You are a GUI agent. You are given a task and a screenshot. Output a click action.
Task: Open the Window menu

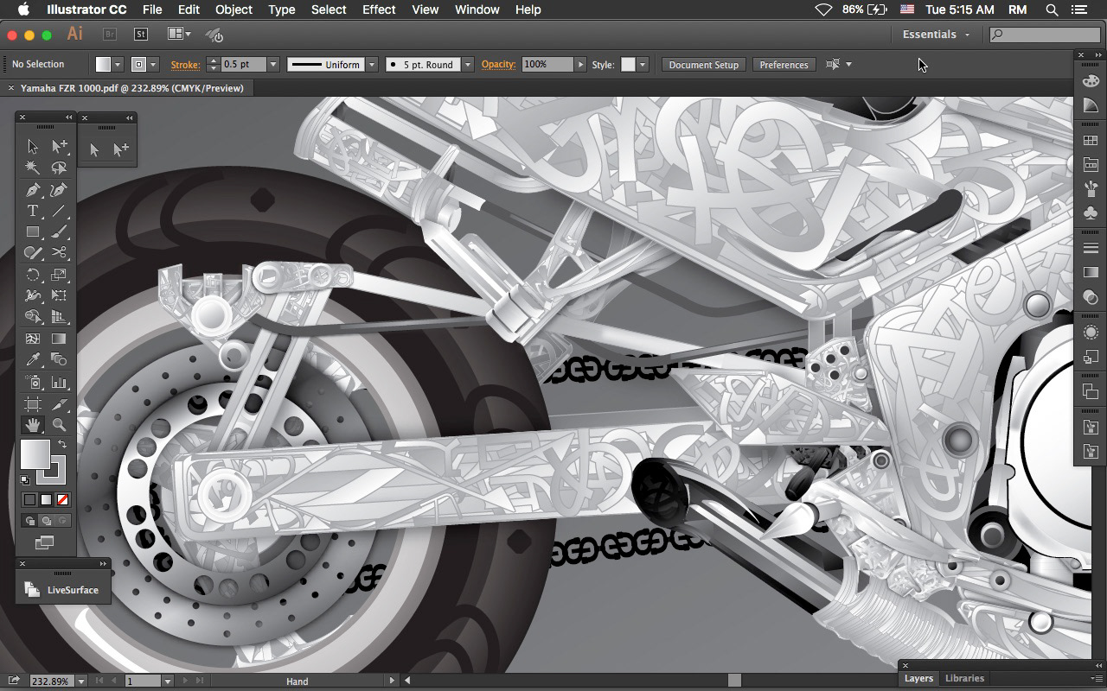coord(477,10)
